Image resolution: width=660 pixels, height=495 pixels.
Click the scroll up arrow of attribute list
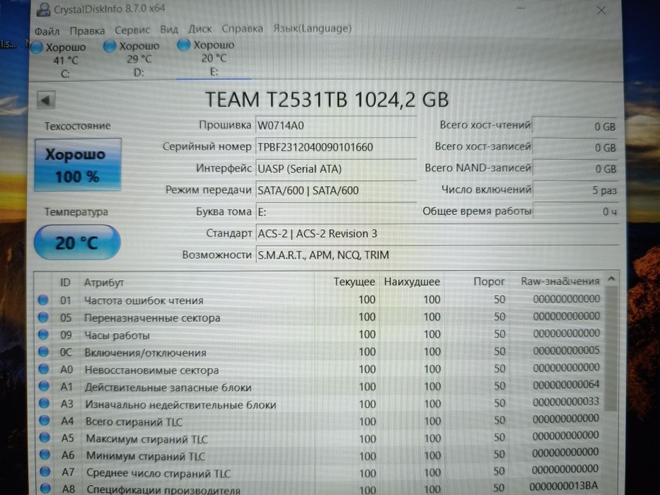612,279
